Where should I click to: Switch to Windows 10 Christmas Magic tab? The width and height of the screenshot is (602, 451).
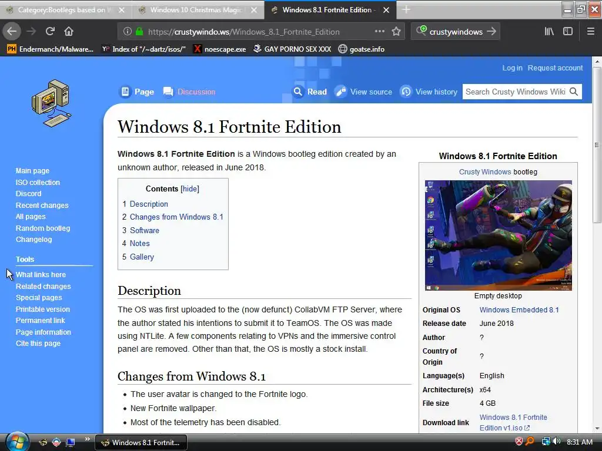pos(198,10)
